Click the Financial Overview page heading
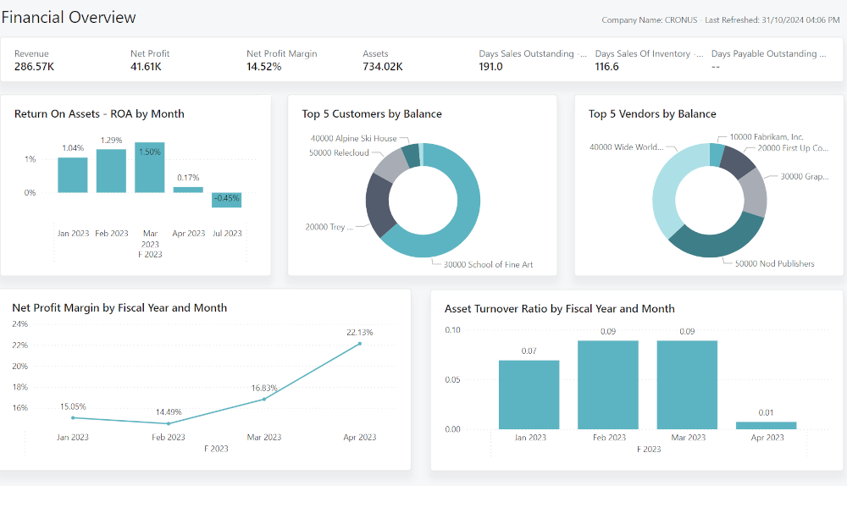Screen dimensions: 847x508 point(69,17)
